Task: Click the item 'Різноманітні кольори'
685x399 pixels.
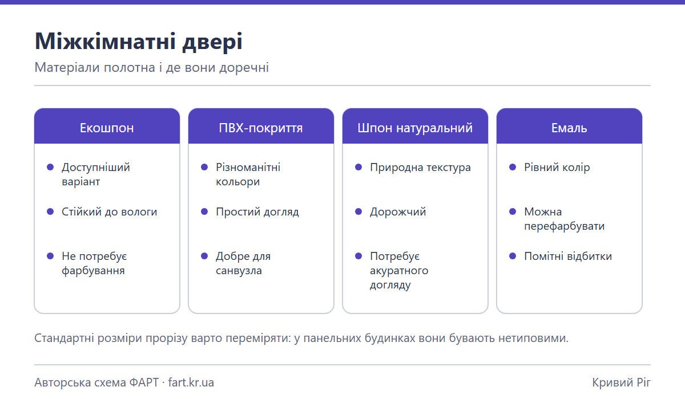Action: [248, 174]
